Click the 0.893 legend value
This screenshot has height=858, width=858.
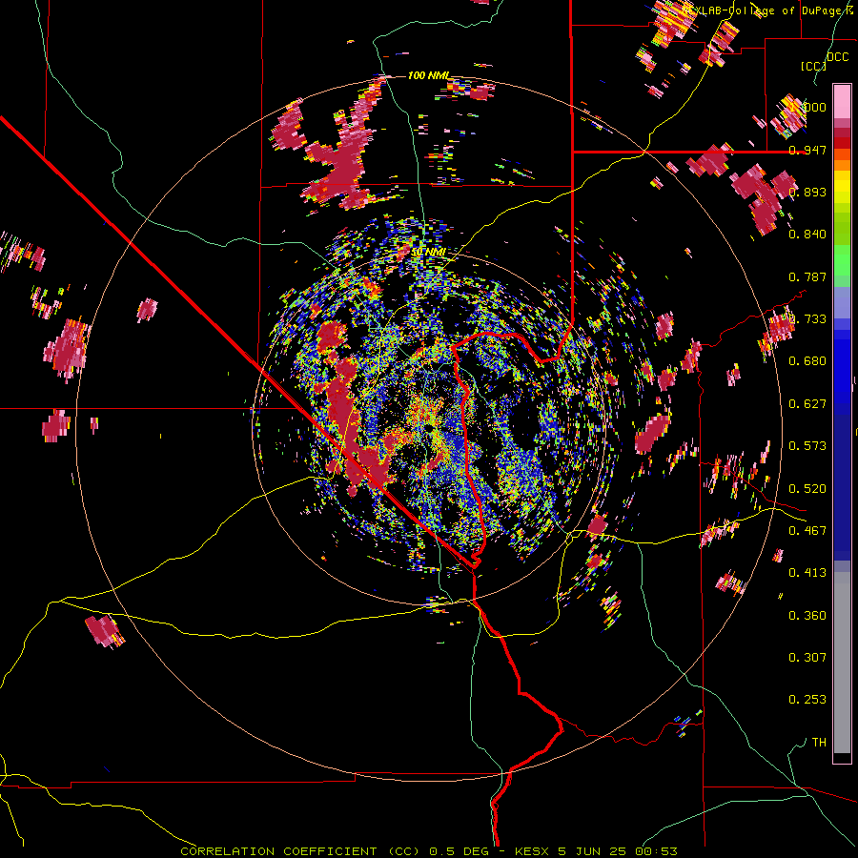807,192
